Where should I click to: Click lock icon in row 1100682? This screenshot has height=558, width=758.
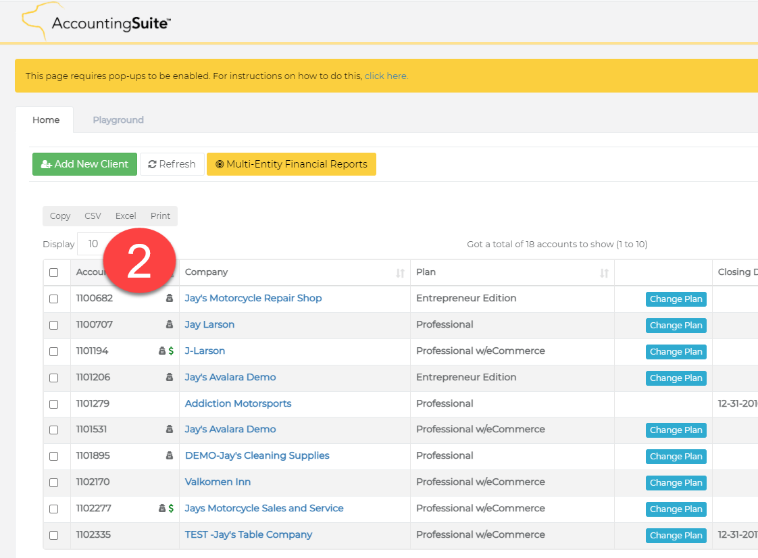click(x=169, y=299)
